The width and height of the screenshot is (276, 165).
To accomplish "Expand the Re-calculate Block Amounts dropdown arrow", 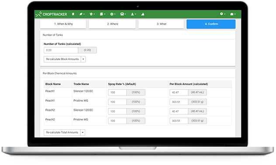I will pos(83,59).
